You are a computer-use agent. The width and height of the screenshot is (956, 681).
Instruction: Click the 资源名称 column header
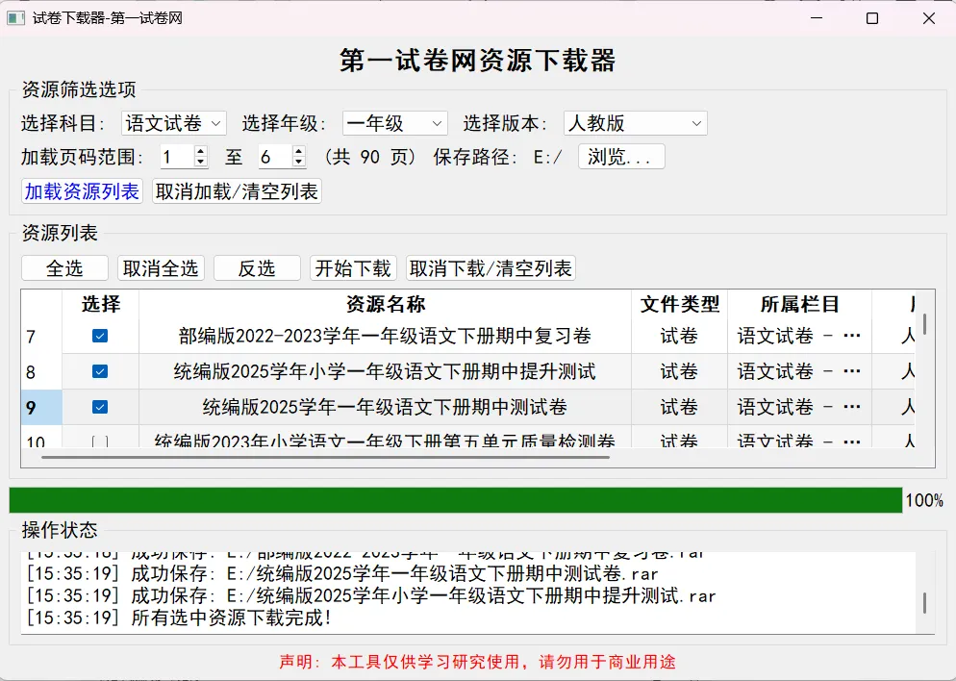pyautogui.click(x=386, y=304)
